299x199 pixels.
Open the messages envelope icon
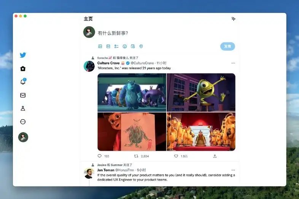(x=23, y=95)
